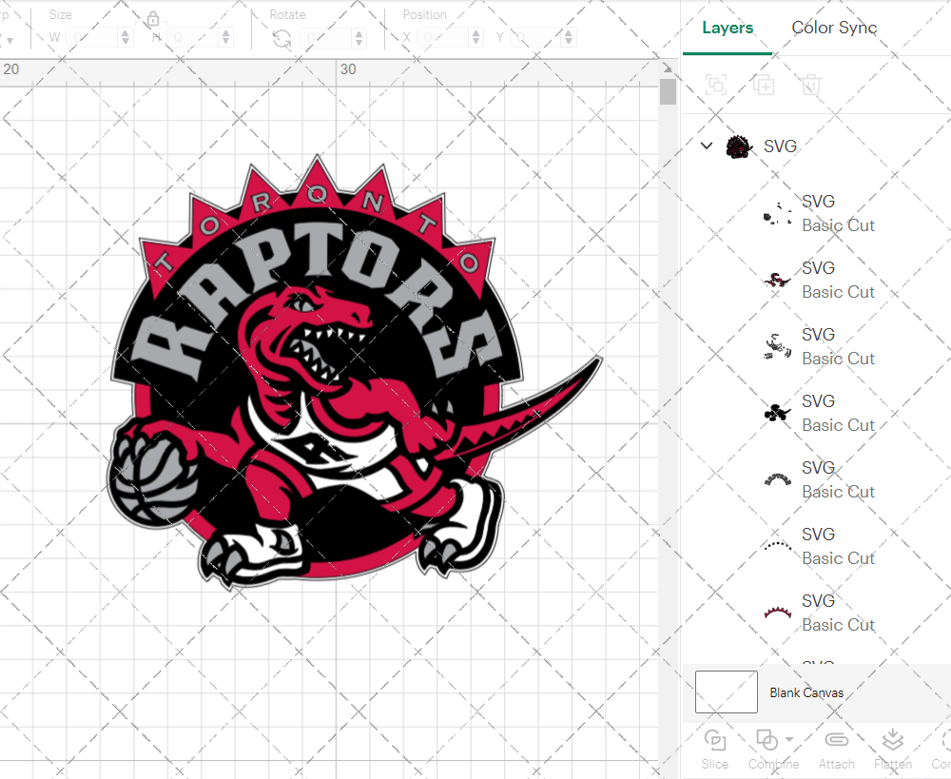Select the top-level SVG group thumbnail
Screen dimensions: 951x779
click(739, 146)
